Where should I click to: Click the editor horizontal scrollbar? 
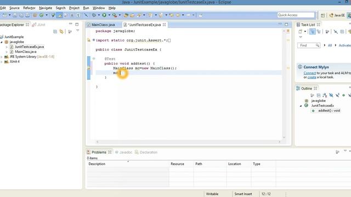coord(188,142)
